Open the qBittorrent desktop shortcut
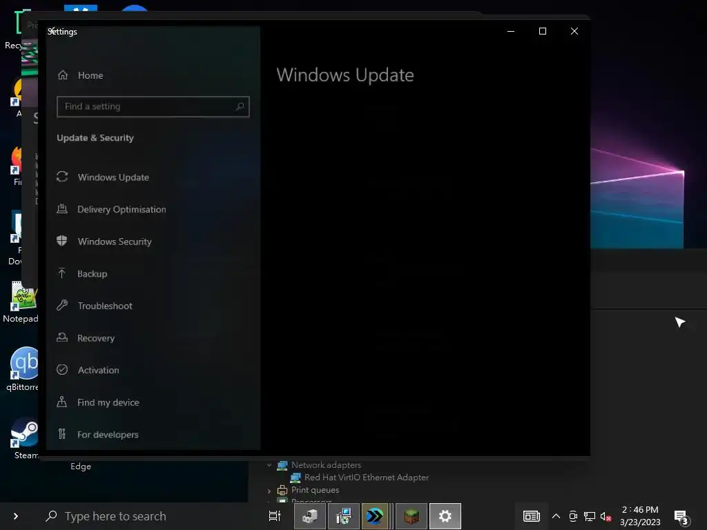 tap(24, 369)
